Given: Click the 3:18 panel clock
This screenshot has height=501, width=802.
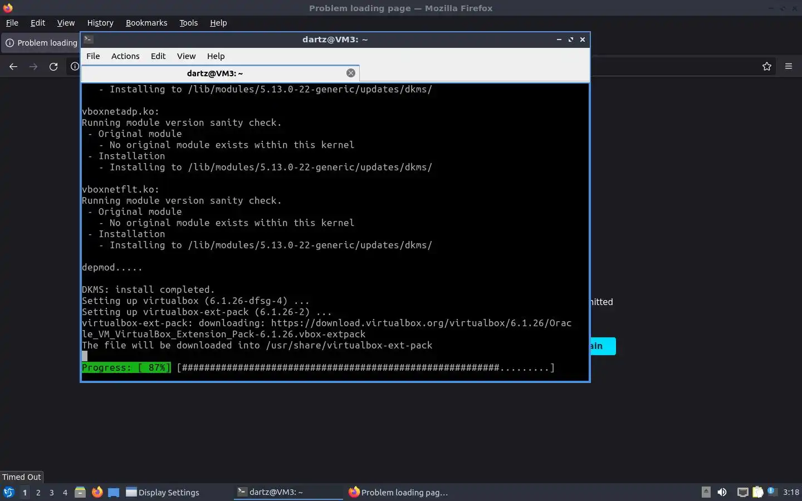Looking at the screenshot, I should coord(791,492).
